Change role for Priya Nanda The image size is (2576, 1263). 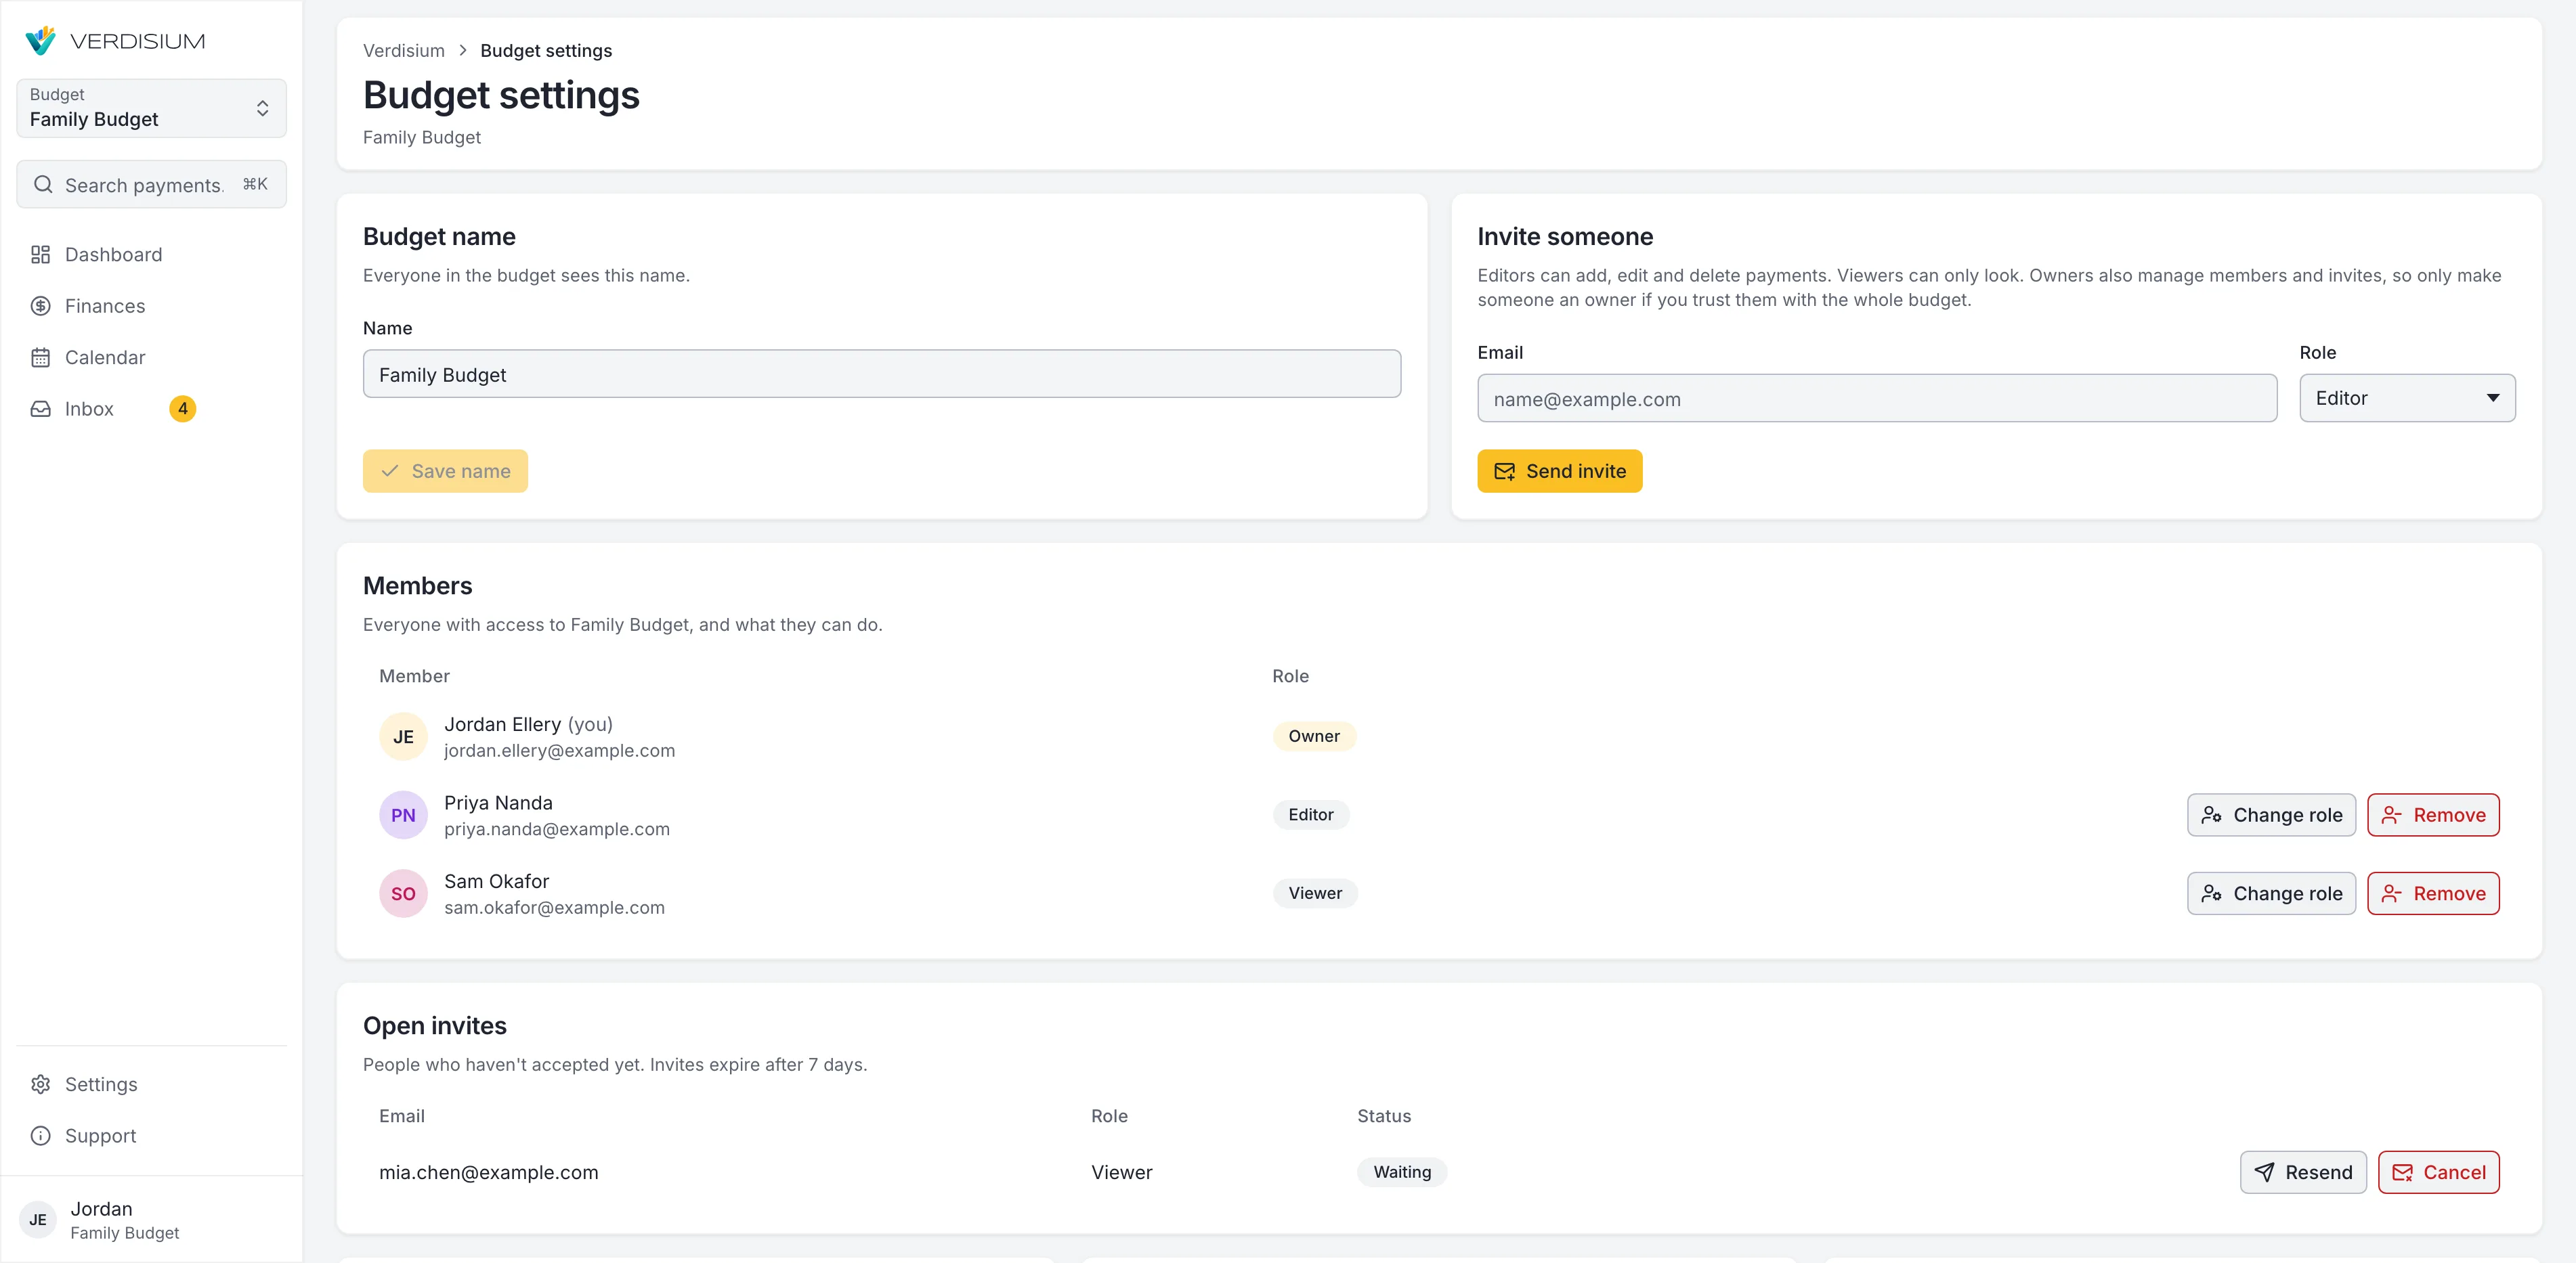tap(2272, 816)
